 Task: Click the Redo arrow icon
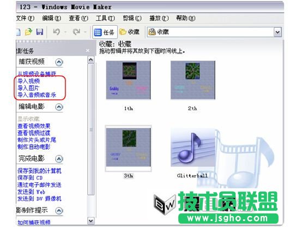[76, 32]
